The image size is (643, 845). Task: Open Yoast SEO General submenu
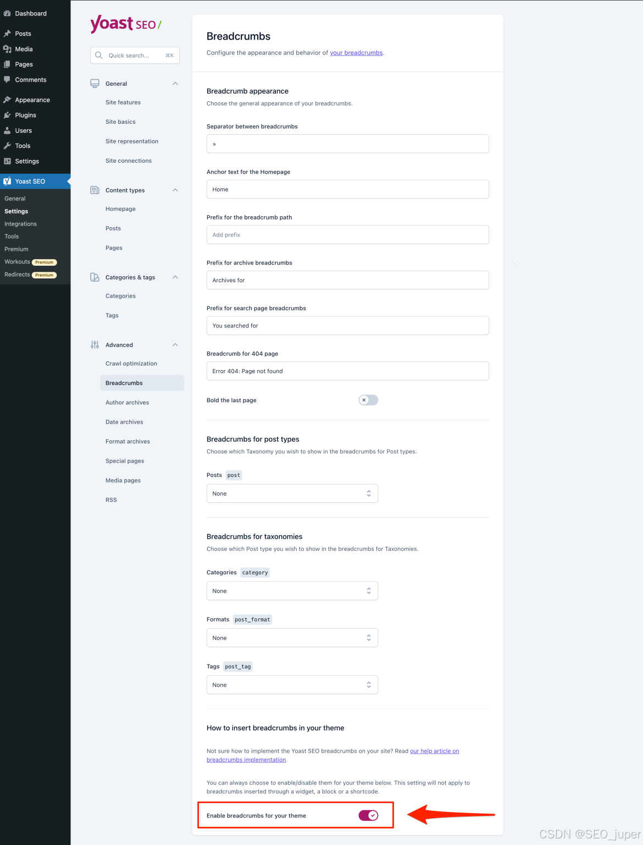[15, 199]
